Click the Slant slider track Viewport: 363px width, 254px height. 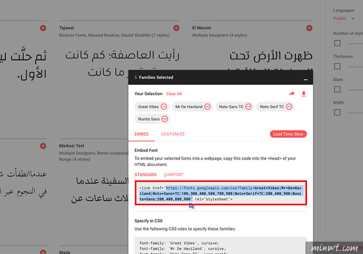click(355, 90)
